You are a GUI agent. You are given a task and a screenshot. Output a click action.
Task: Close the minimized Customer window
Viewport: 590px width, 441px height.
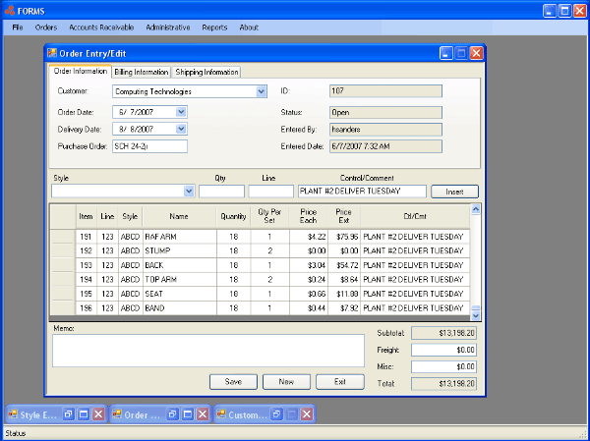click(307, 414)
